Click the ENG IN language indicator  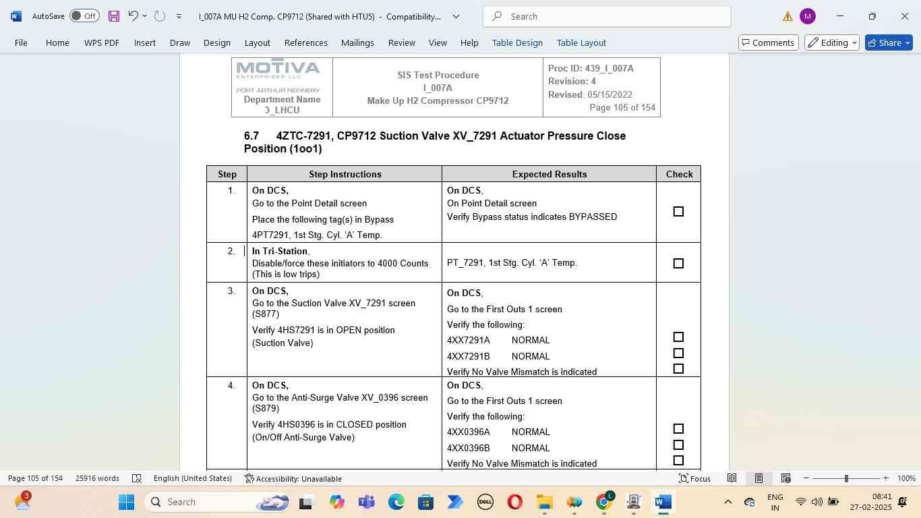[x=775, y=502]
